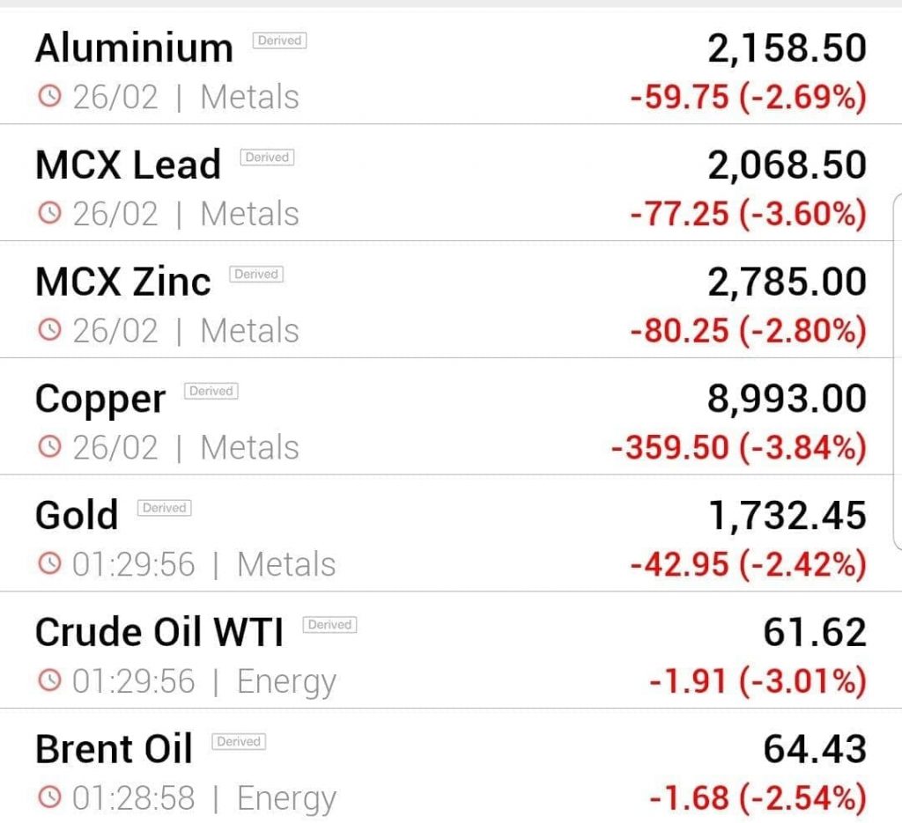The height and width of the screenshot is (823, 902).
Task: Click the Derived badge next to Gold
Action: [165, 508]
